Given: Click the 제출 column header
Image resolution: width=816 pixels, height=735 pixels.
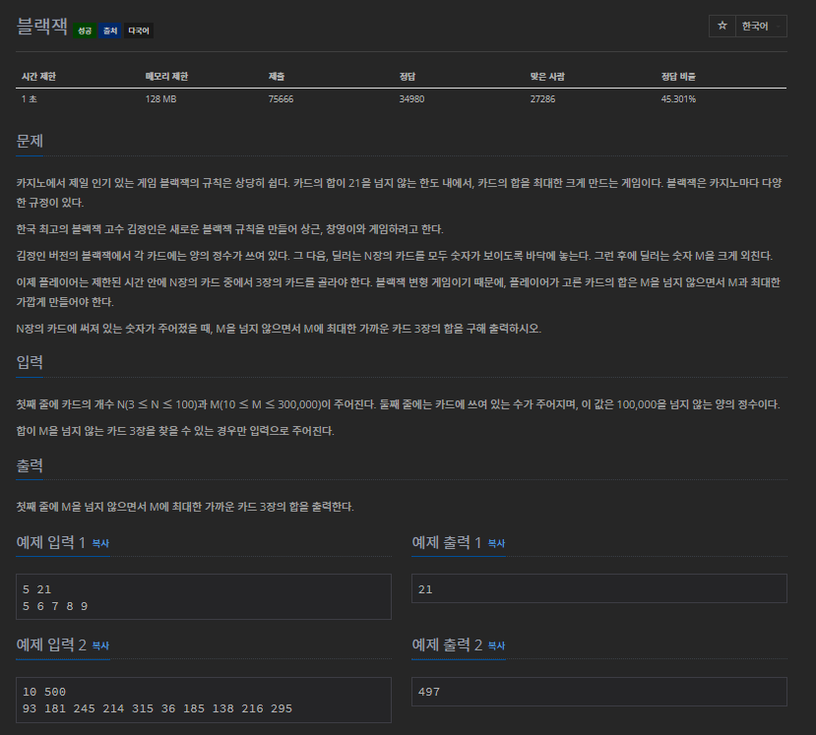Looking at the screenshot, I should (277, 77).
